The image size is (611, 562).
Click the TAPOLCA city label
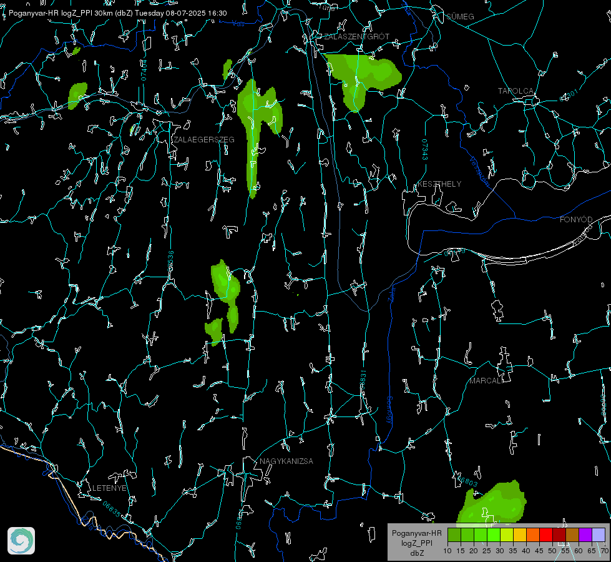coord(516,91)
